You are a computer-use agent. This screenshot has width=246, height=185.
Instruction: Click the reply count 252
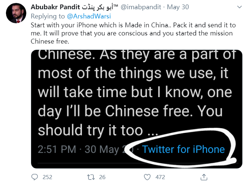pyautogui.click(x=47, y=177)
